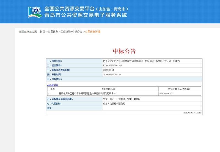Click announcement publish date 2020-02-21
Image resolution: width=220 pixels, height=152 pixels.
(x=108, y=70)
